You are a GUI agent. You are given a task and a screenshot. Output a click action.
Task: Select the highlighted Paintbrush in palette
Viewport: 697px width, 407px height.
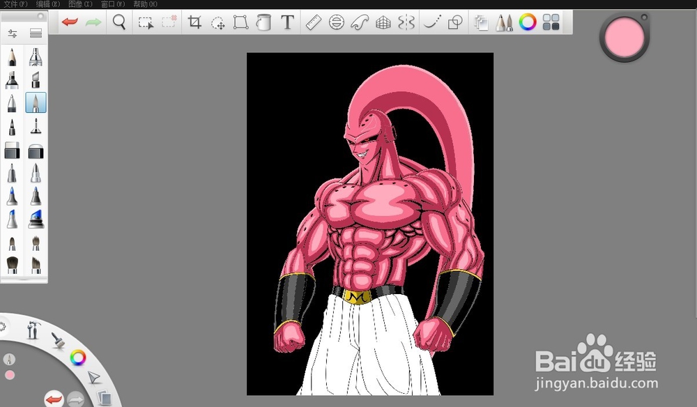pyautogui.click(x=36, y=102)
